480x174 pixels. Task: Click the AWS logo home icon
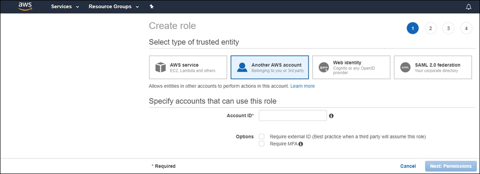point(25,6)
